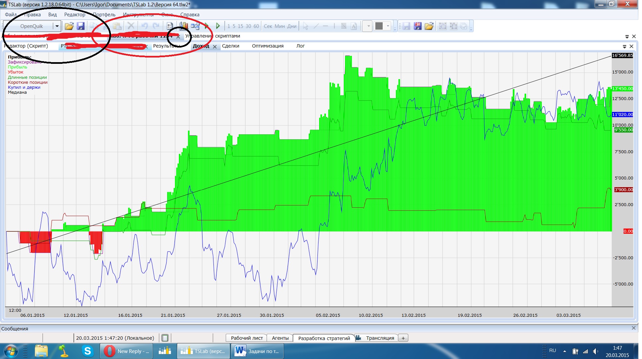The width and height of the screenshot is (642, 359).
Task: Click the script properties list icon
Action: click(170, 26)
